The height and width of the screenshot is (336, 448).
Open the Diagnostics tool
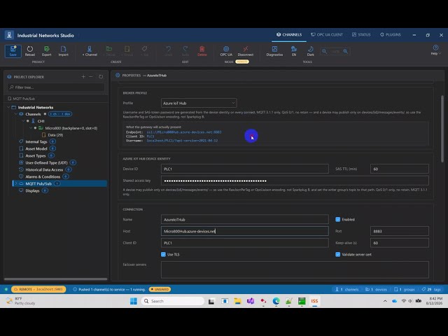[x=274, y=51]
